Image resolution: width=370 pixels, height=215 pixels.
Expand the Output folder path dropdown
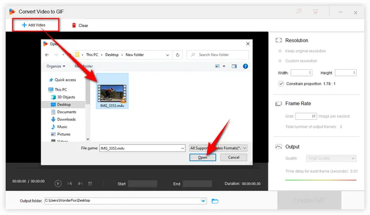203,201
